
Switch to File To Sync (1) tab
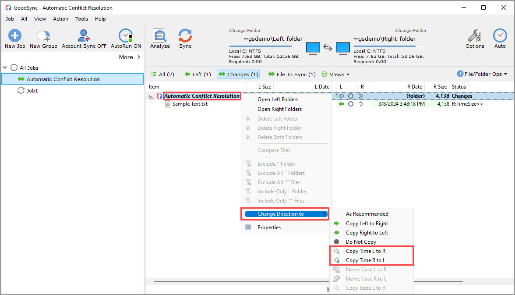[292, 75]
